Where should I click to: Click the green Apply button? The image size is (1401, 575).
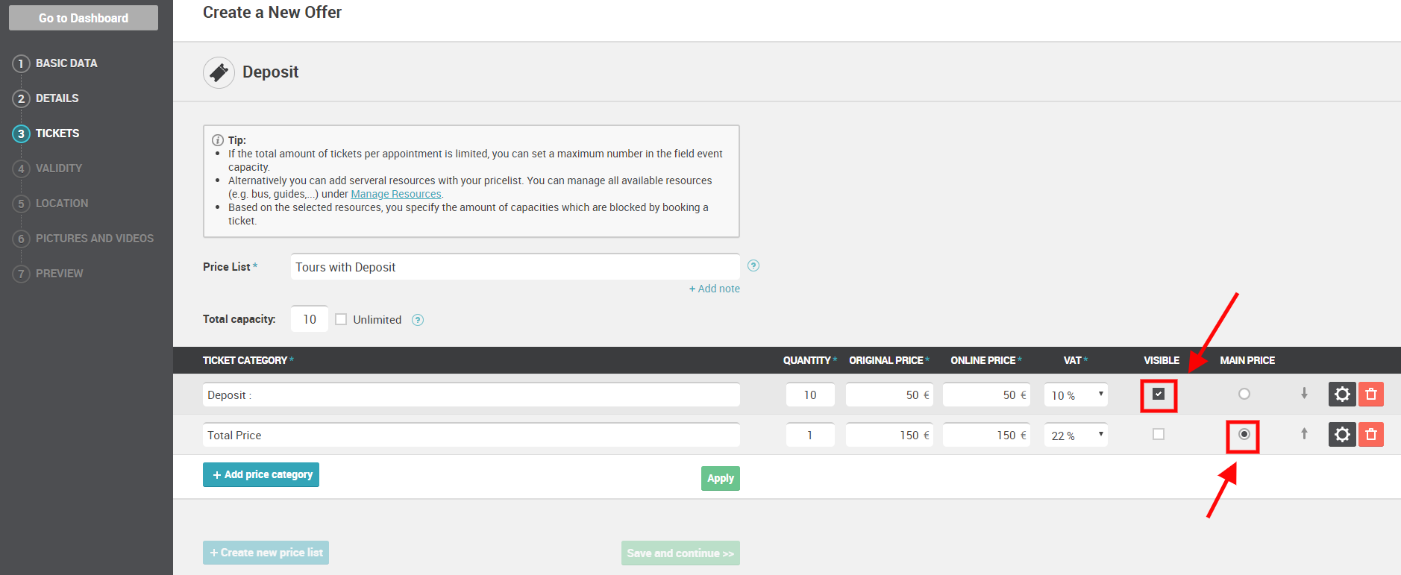pyautogui.click(x=721, y=478)
